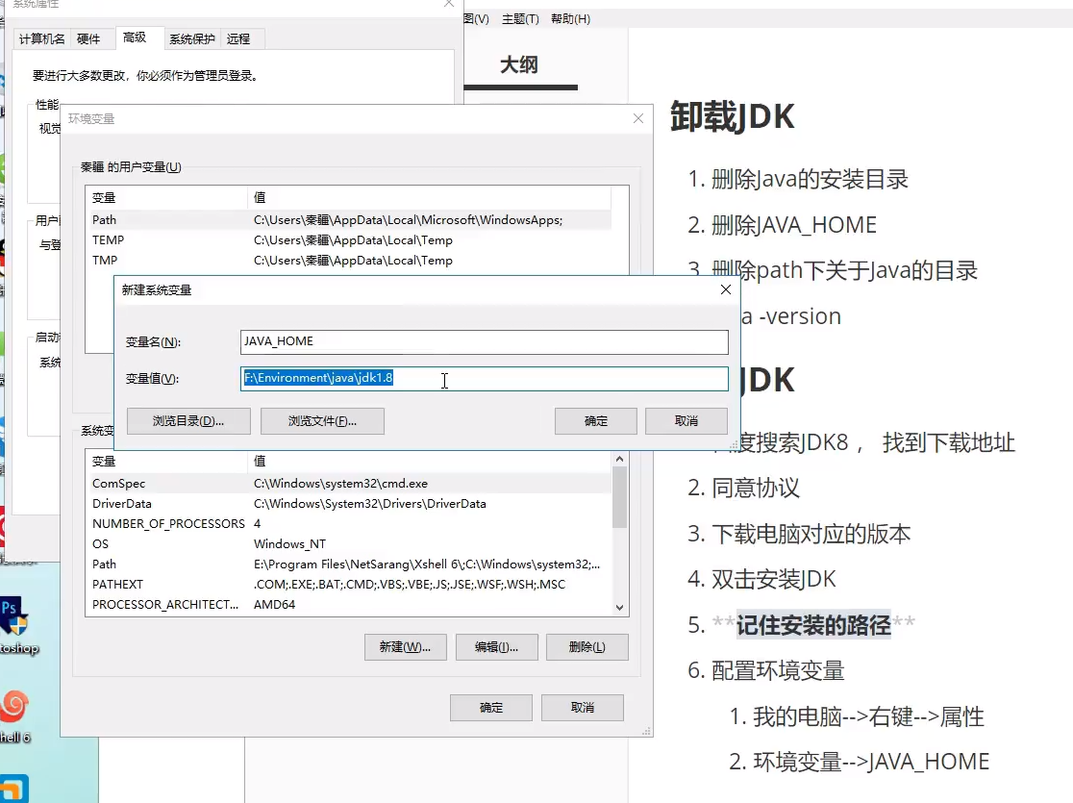Viewport: 1073px width, 803px height.
Task: Click text 同意协议
Action: point(756,489)
